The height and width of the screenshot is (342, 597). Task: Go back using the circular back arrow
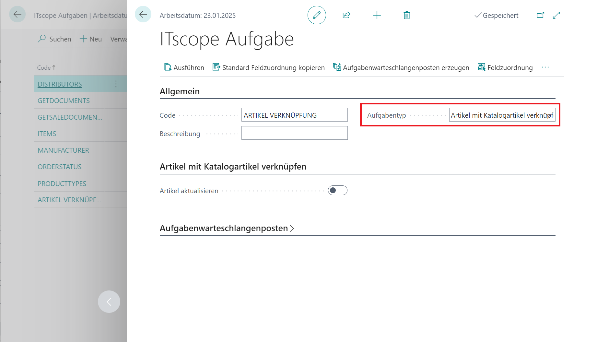click(x=143, y=14)
